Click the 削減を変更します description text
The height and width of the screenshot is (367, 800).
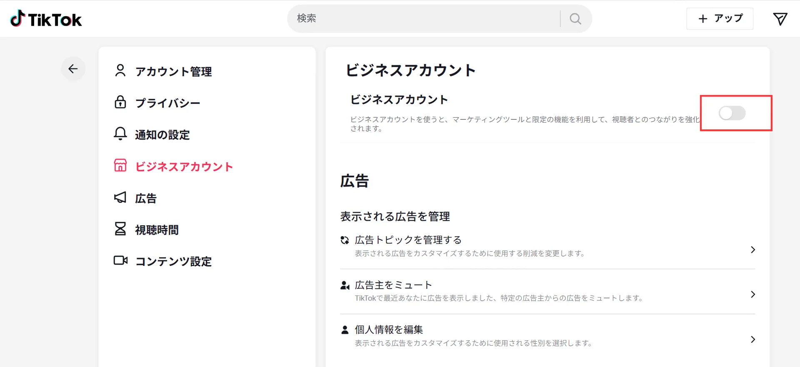[x=470, y=254]
